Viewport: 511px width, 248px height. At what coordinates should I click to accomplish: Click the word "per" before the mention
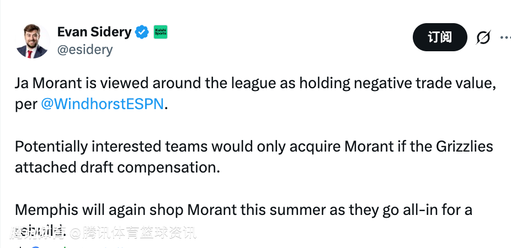[x=26, y=104]
